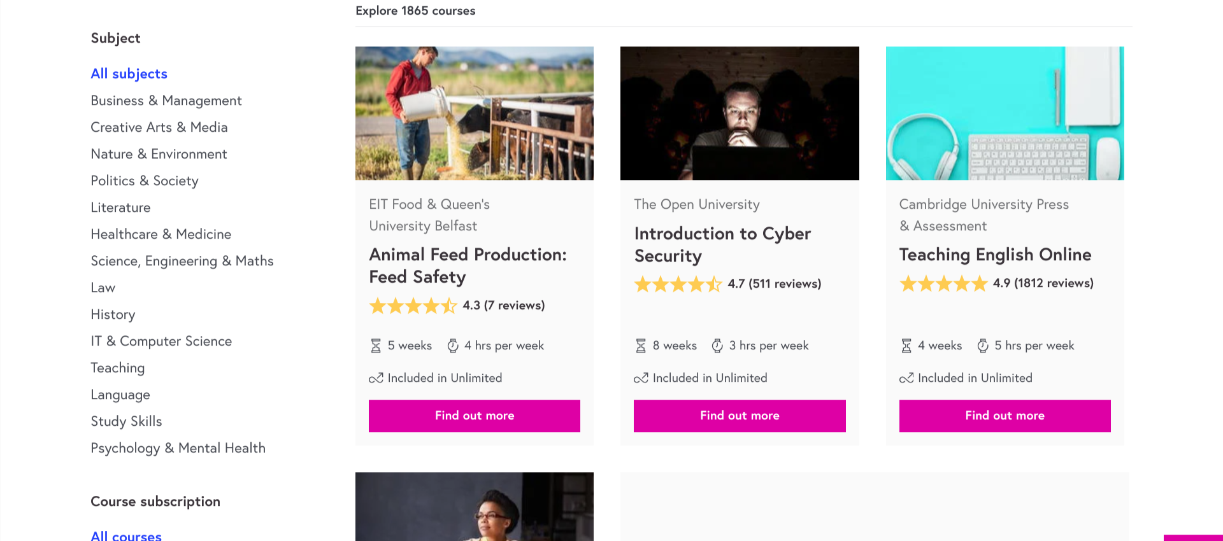Image resolution: width=1223 pixels, height=541 pixels.
Task: Select Healthcare & Medicine subject
Action: pyautogui.click(x=161, y=234)
